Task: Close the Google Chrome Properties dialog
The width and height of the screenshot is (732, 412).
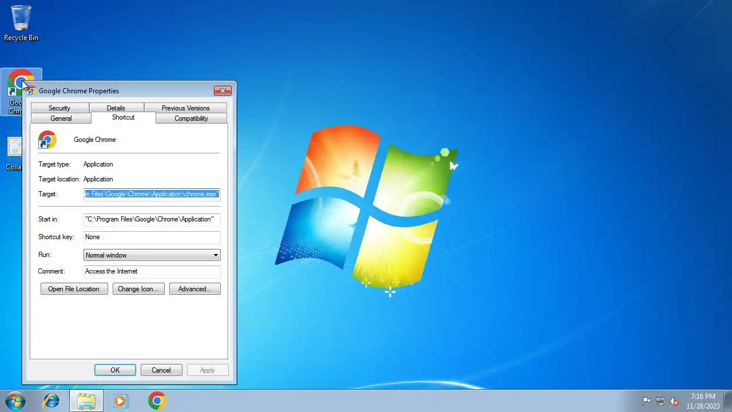Action: click(222, 90)
